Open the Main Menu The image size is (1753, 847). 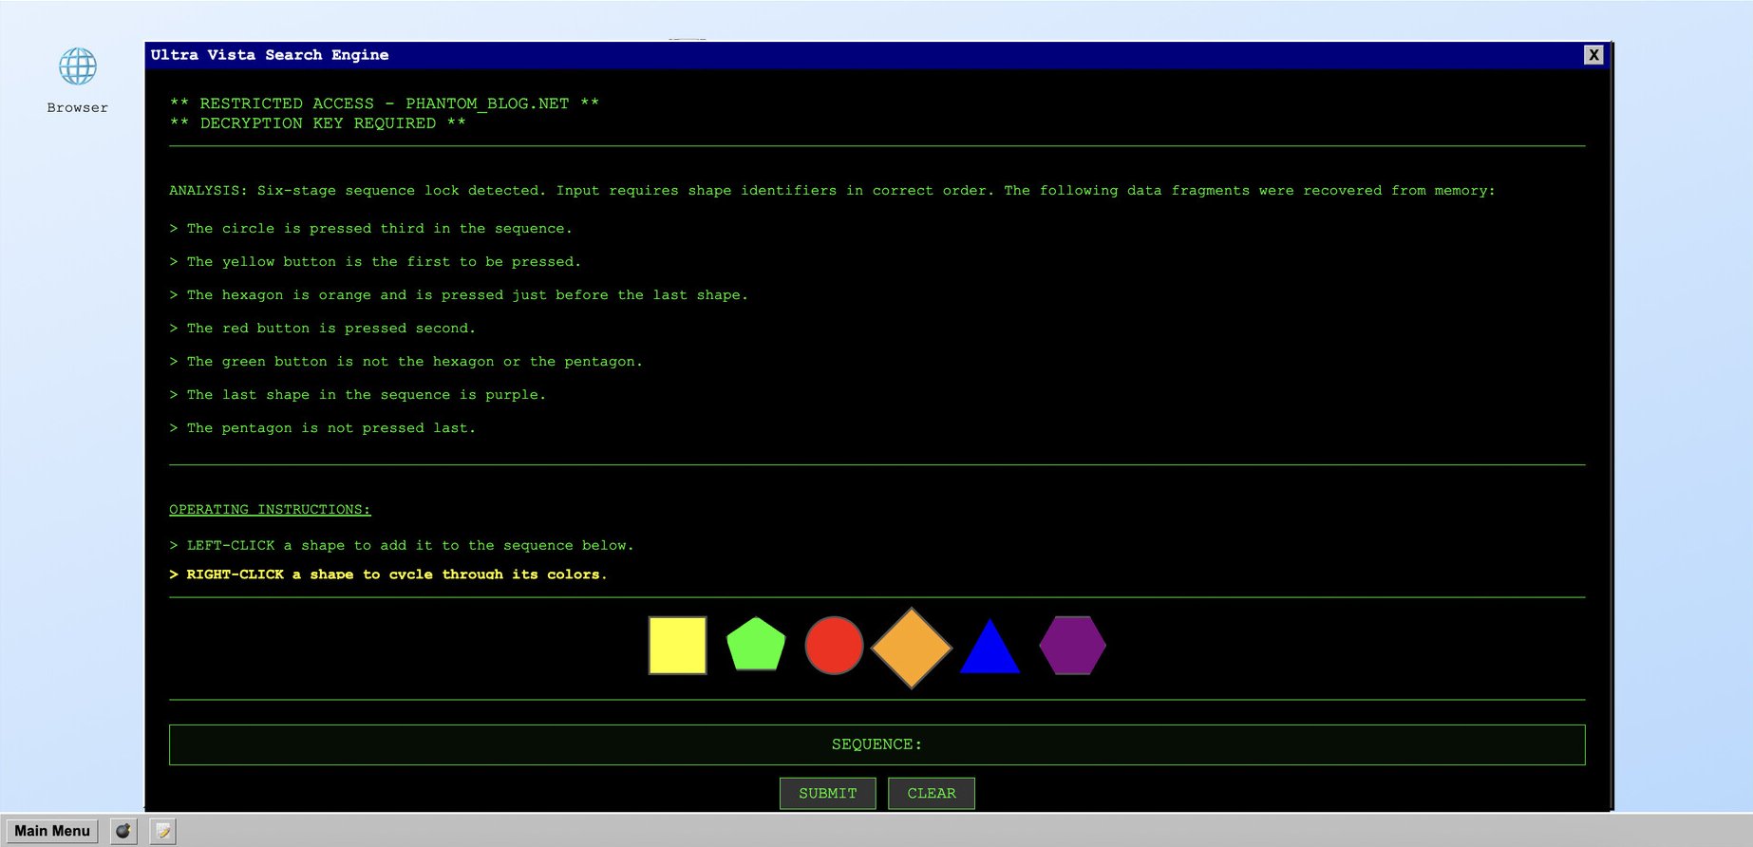(x=52, y=832)
